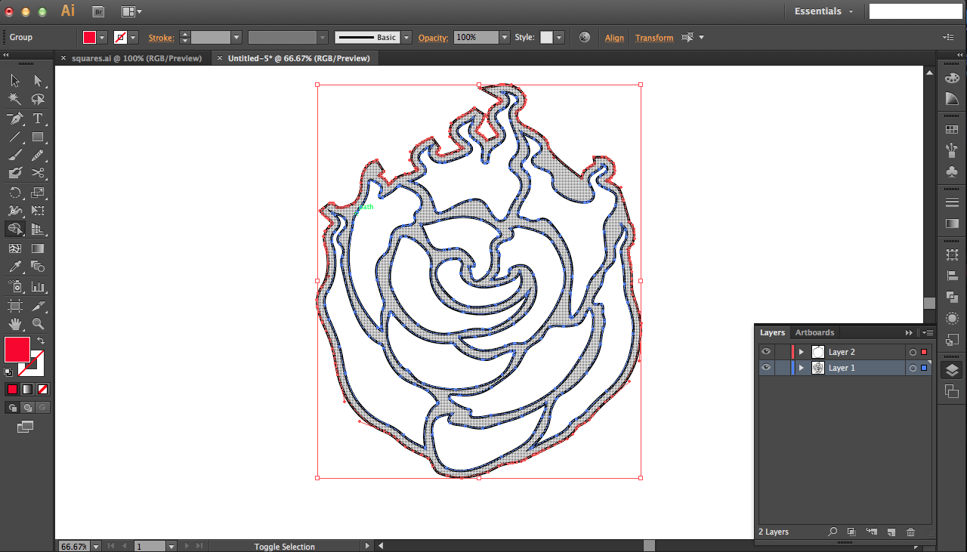Select the Shape Builder tool
967x552 pixels.
click(x=15, y=230)
